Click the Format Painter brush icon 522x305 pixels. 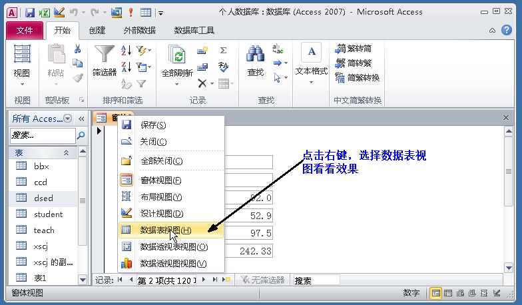pos(78,77)
